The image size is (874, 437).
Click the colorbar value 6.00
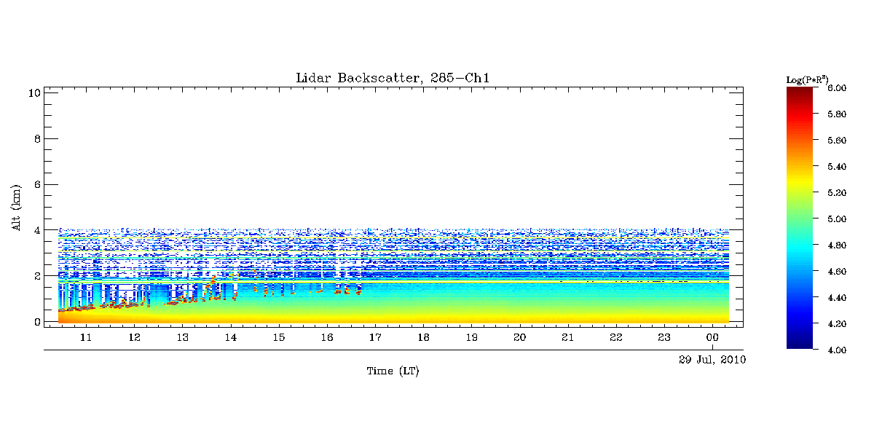[x=836, y=87]
